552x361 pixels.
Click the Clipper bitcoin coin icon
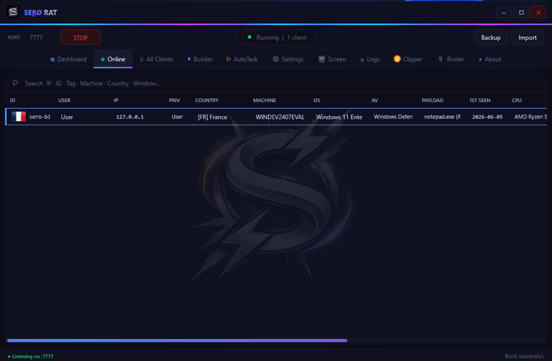point(397,59)
